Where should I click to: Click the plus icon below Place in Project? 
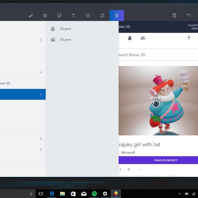pos(129,169)
